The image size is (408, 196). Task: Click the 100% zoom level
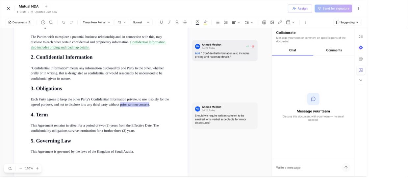click(29, 168)
